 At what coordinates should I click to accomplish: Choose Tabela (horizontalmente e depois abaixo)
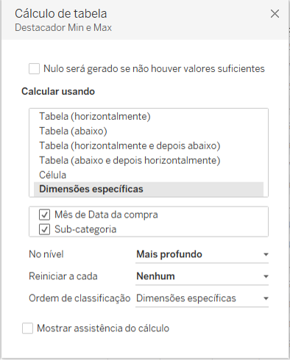click(149, 145)
